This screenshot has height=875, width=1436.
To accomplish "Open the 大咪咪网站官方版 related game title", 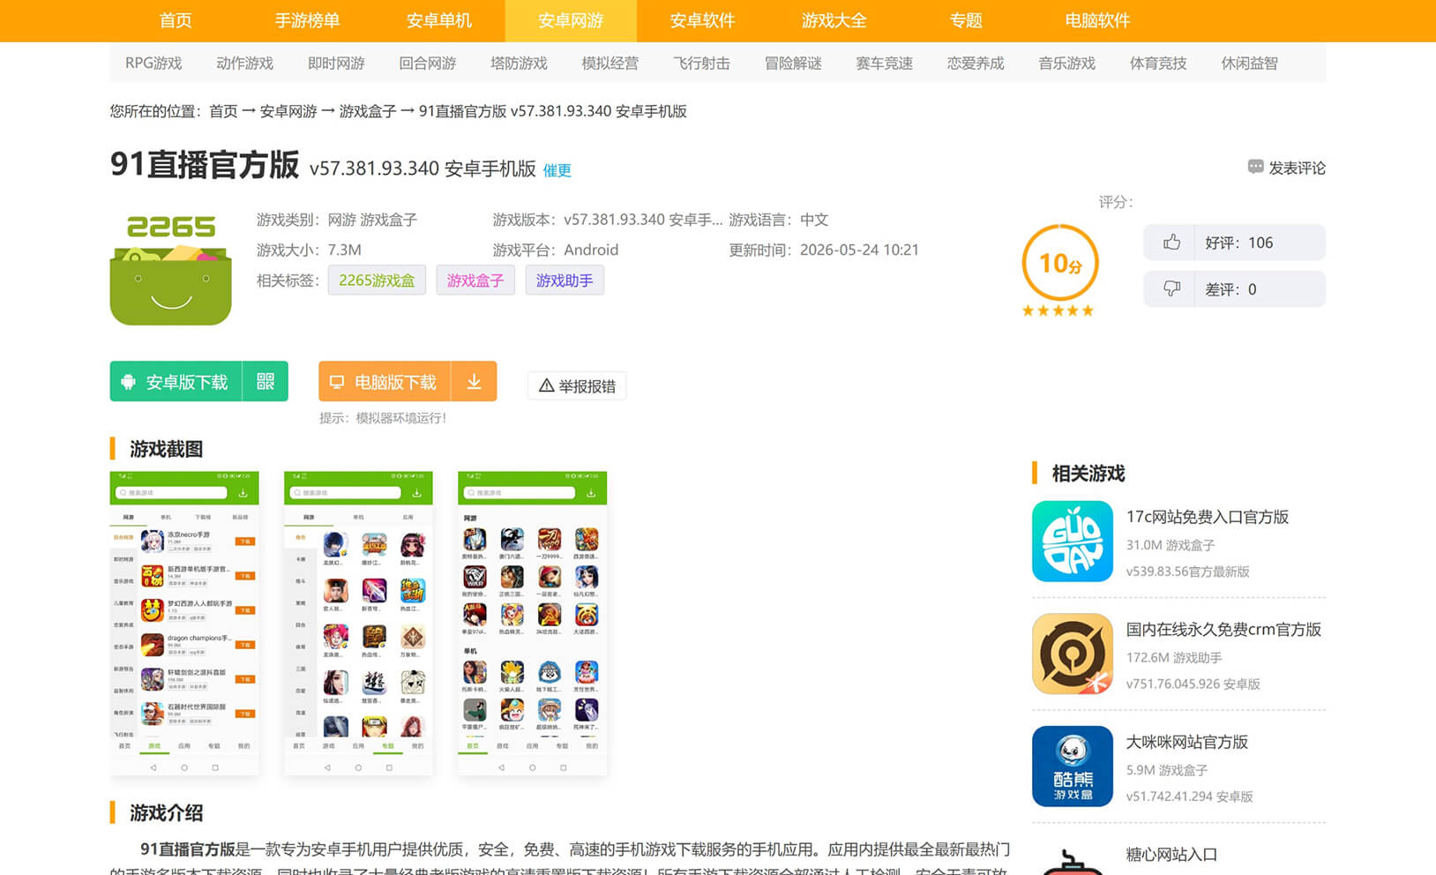I will pos(1187,742).
